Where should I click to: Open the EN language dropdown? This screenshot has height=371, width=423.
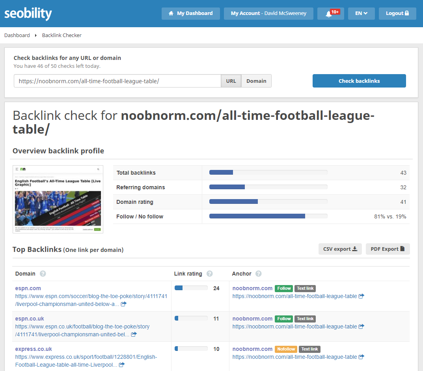[361, 13]
